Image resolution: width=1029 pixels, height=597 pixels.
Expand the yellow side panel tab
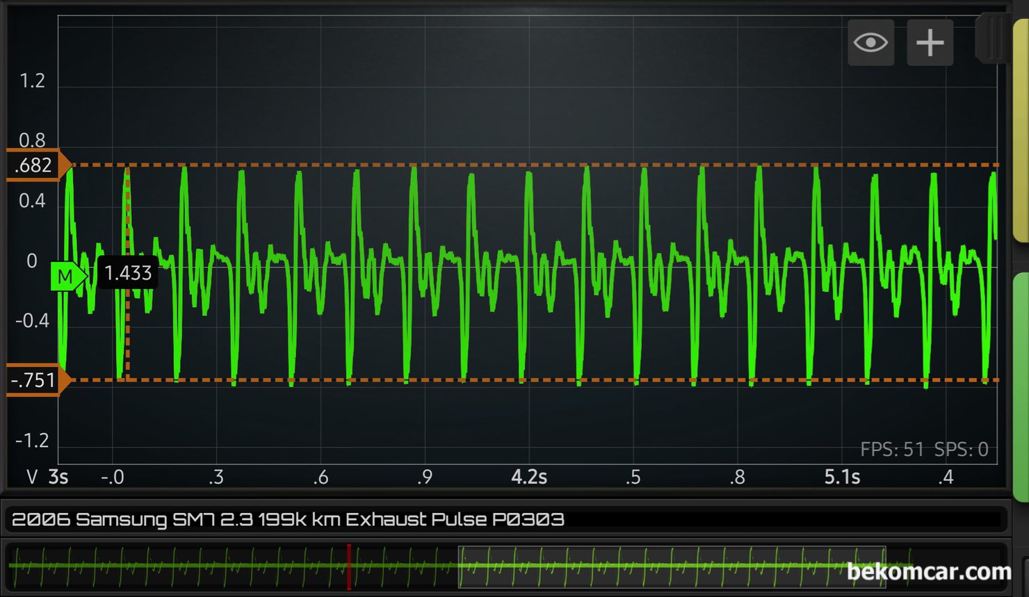coord(1021,132)
